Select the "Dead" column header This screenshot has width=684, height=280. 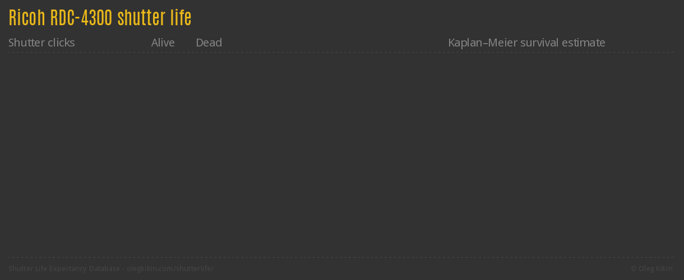209,43
